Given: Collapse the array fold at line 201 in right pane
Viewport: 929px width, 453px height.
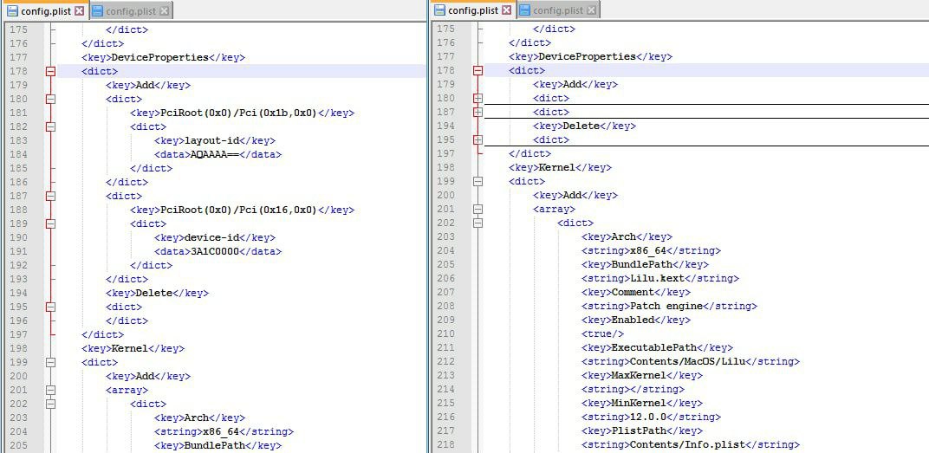Looking at the screenshot, I should coord(478,209).
